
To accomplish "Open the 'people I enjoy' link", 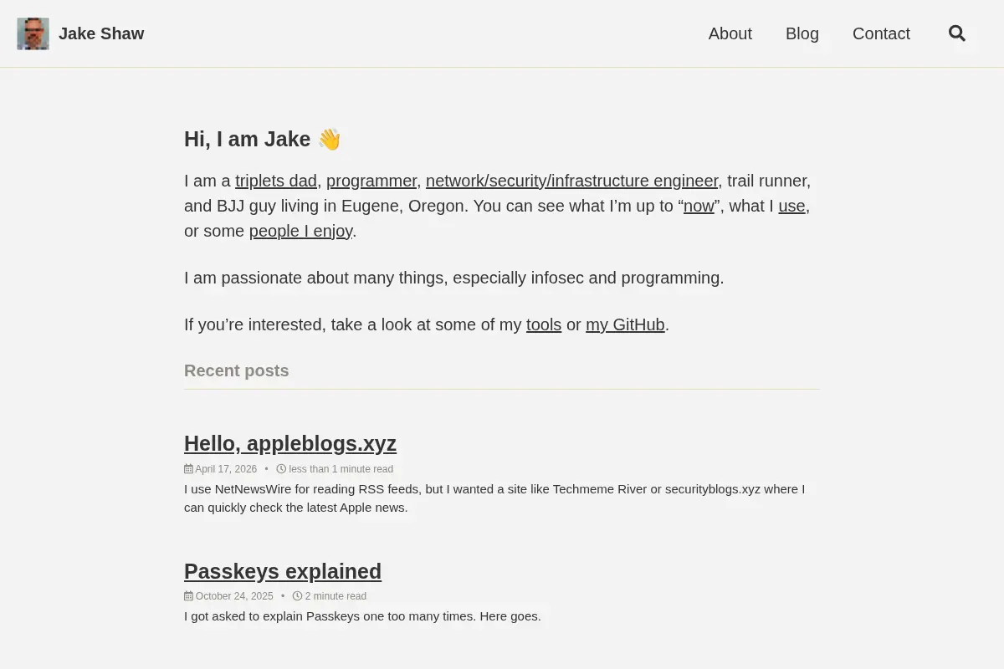I will coord(301,231).
